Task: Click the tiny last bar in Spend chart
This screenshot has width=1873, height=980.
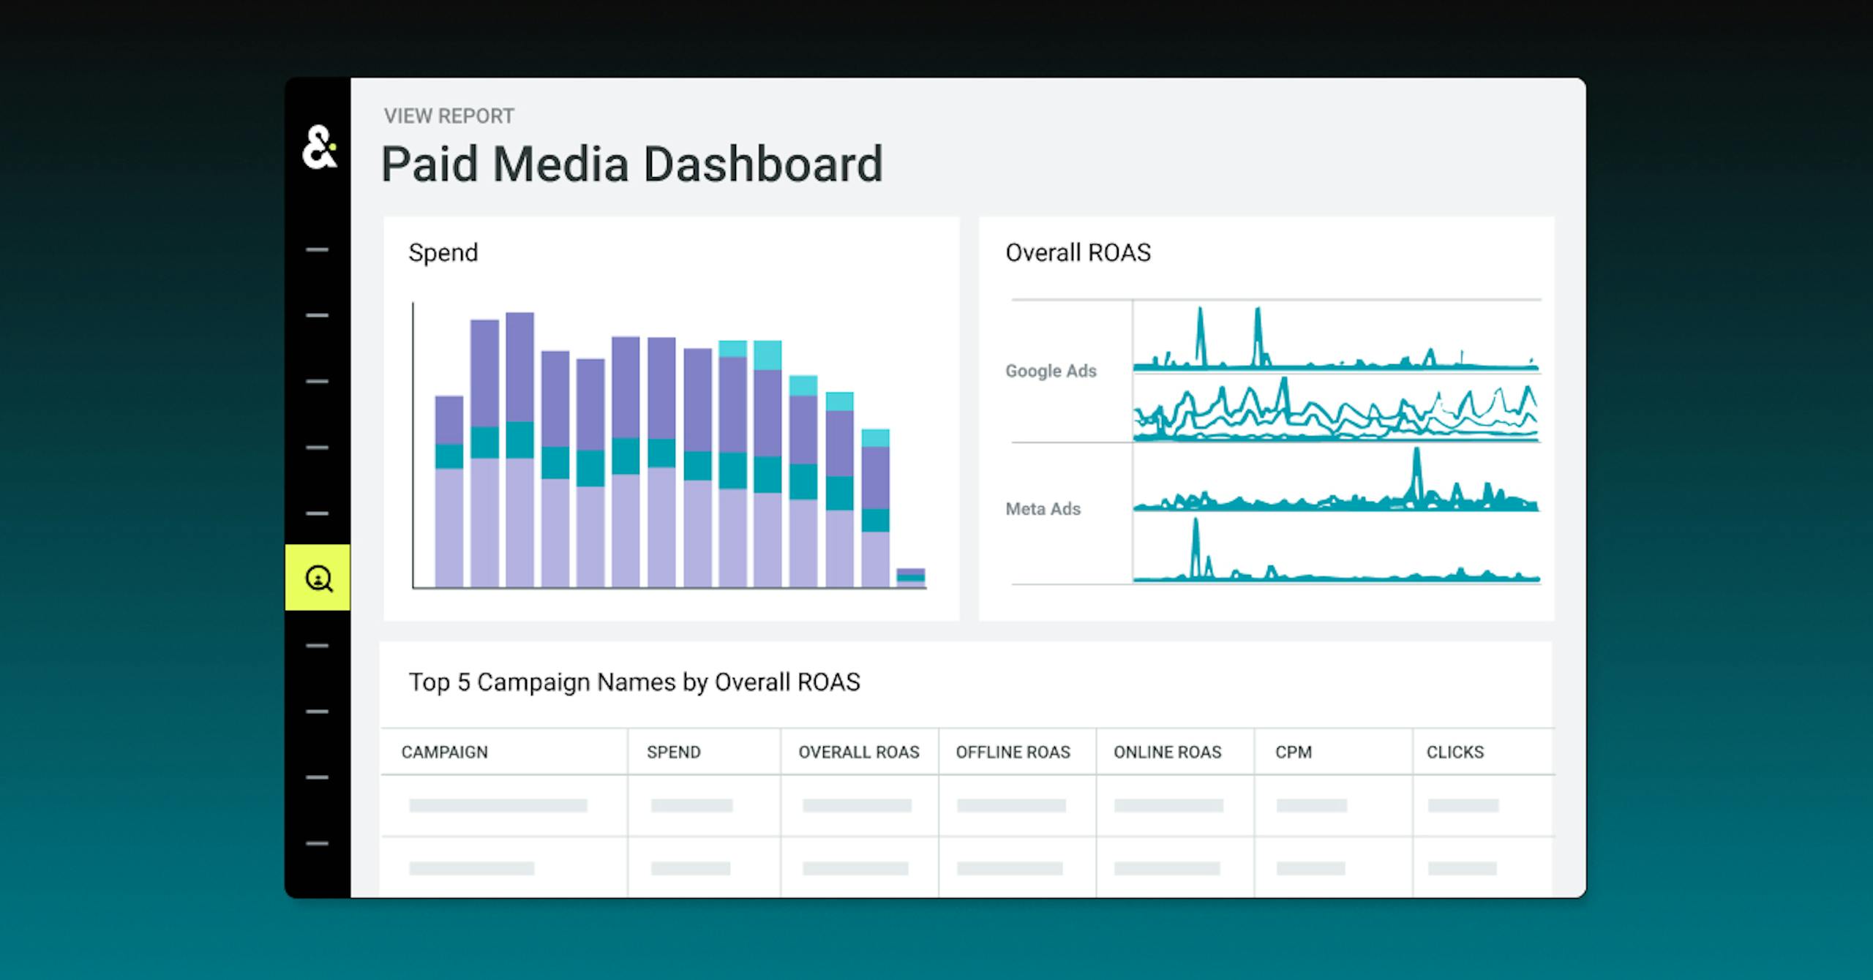Action: (x=910, y=578)
